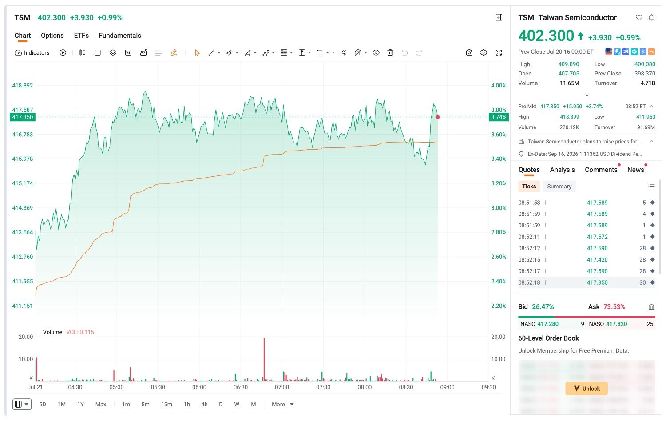Open chart settings gear icon
Viewport: 666px width, 421px height.
tap(484, 52)
